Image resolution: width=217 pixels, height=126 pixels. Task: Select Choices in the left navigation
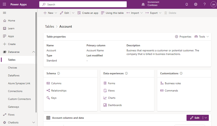[12, 68]
